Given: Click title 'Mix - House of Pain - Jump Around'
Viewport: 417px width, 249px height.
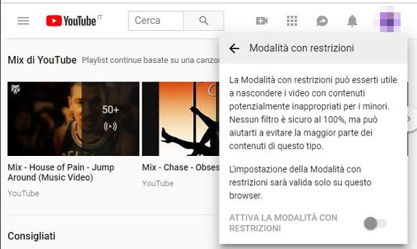Looking at the screenshot, I should coord(61,172).
